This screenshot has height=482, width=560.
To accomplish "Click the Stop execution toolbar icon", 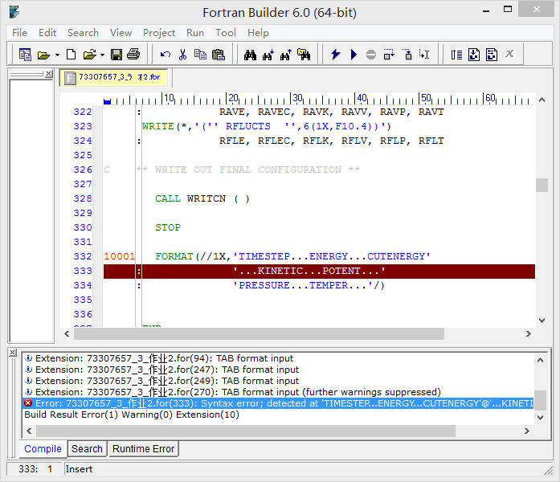I will pyautogui.click(x=370, y=55).
